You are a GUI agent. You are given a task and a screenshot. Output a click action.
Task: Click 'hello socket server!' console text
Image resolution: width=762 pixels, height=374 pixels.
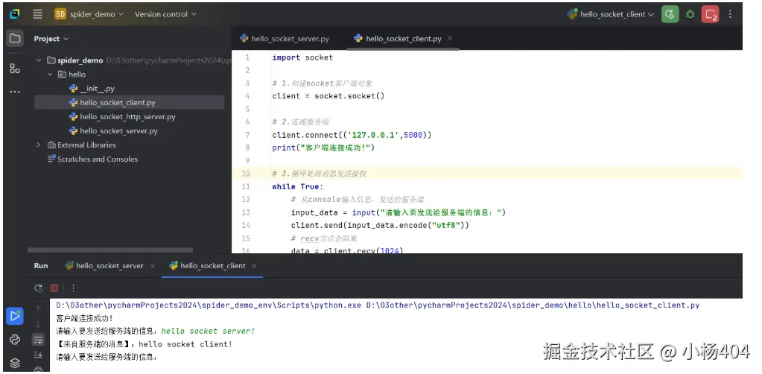pos(208,332)
